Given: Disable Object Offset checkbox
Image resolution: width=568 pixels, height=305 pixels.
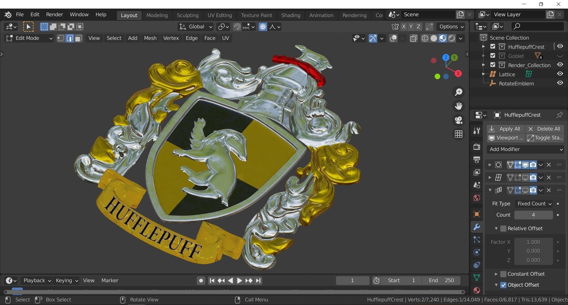Looking at the screenshot, I should pos(503,285).
